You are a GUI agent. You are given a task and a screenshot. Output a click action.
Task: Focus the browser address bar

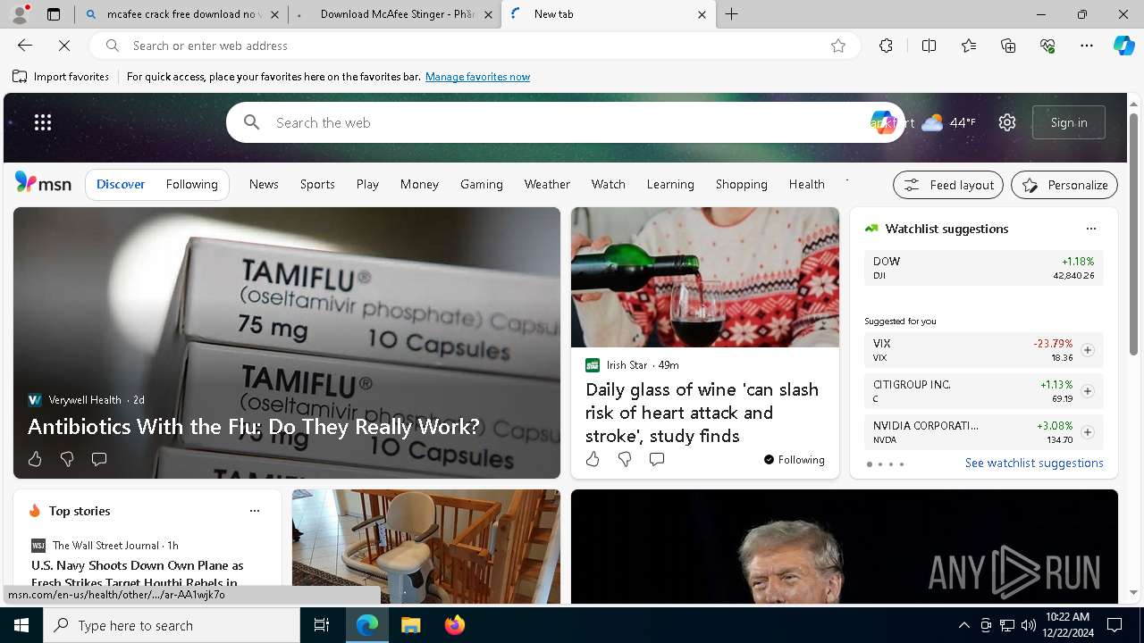pos(474,46)
